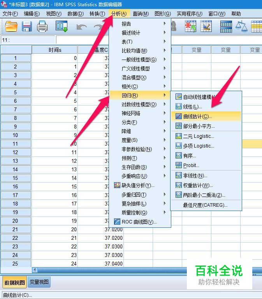
Task: Click cell value 37.0300 in row 23
Action: point(100,246)
